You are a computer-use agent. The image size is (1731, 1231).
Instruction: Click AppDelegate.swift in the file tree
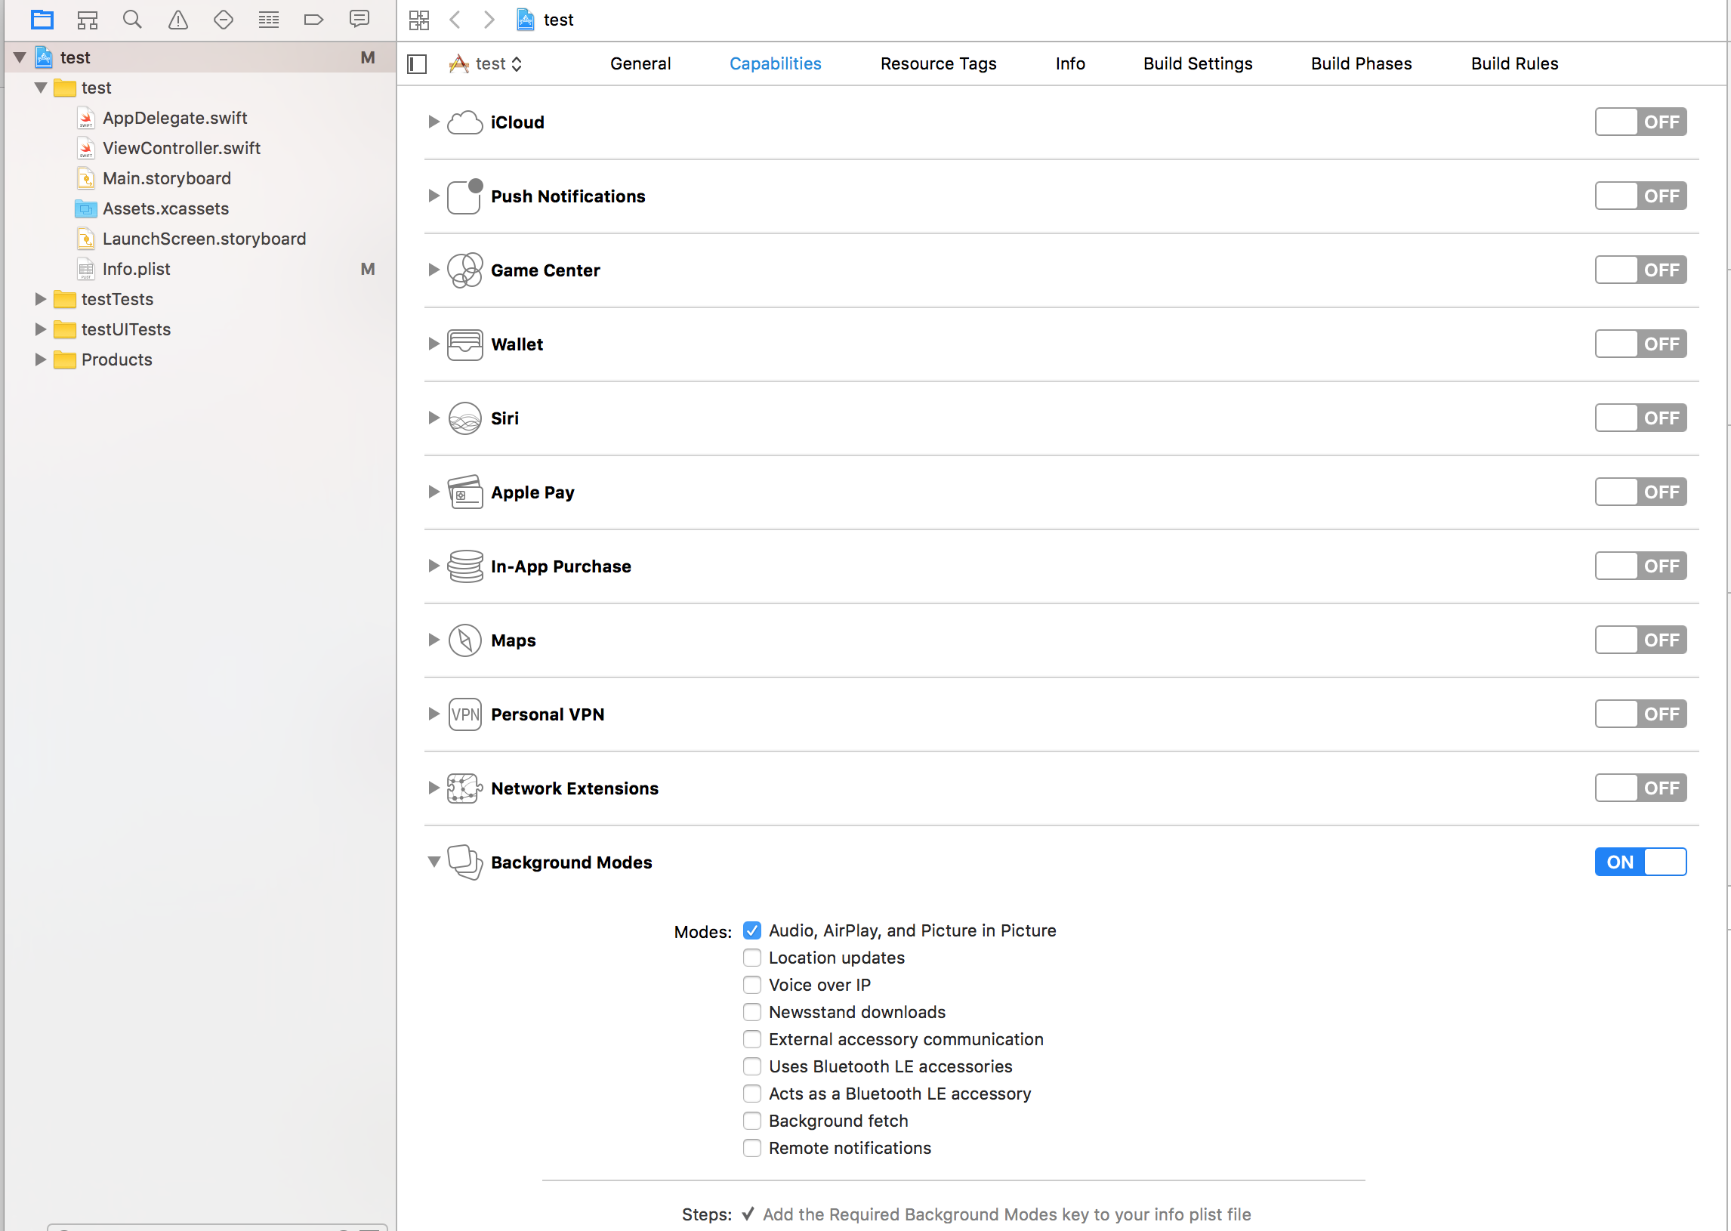(176, 117)
